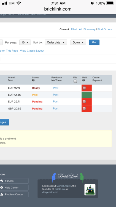
Task: Click the BrickLink link in founder text
Action: coord(60,189)
